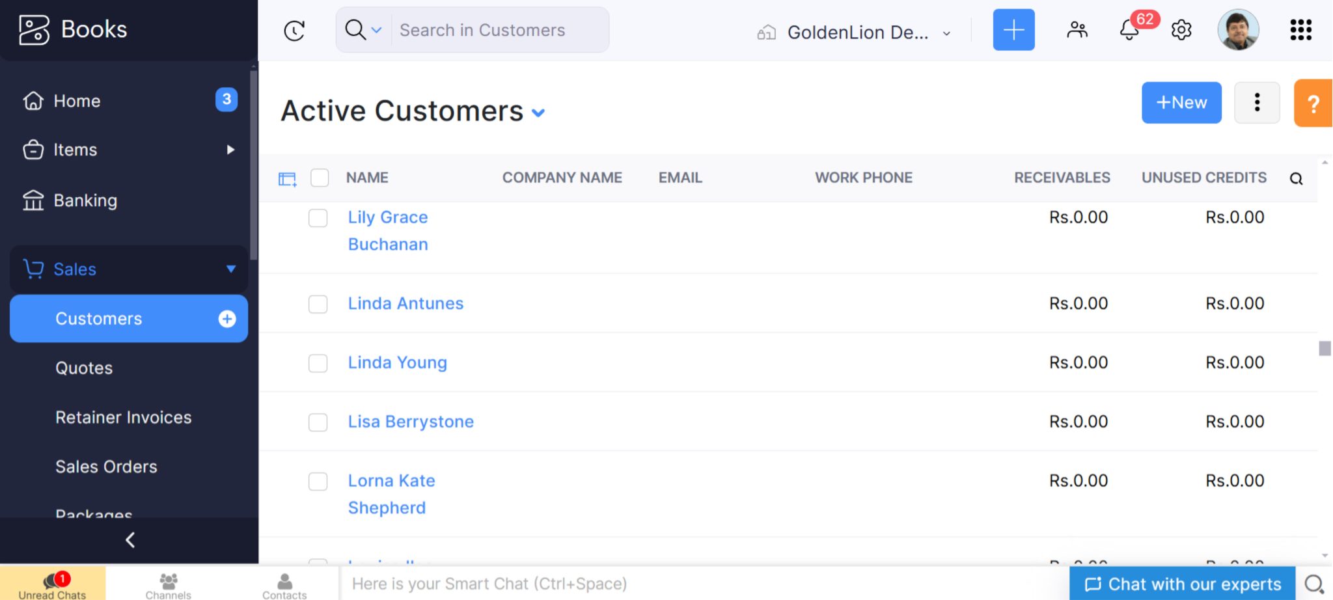Click the referral people icon in the top bar
The width and height of the screenshot is (1333, 600).
coord(1077,30)
